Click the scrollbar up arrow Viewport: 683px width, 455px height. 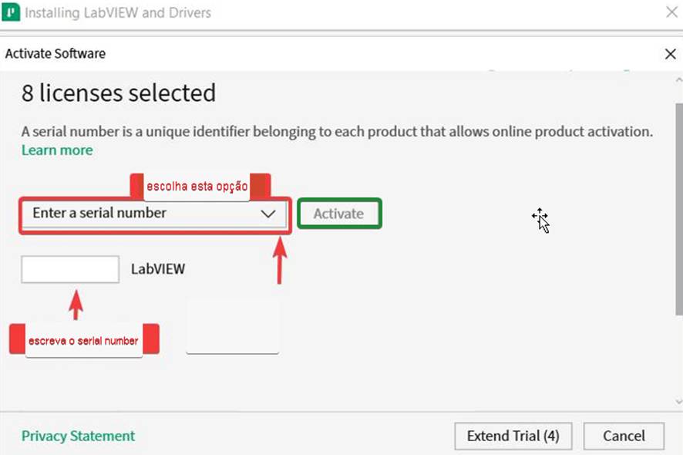click(678, 80)
